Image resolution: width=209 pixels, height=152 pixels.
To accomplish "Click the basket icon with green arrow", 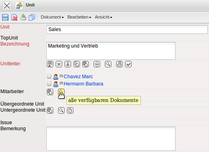I will pyautogui.click(x=23, y=17).
